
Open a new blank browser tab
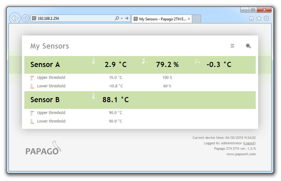click(196, 19)
